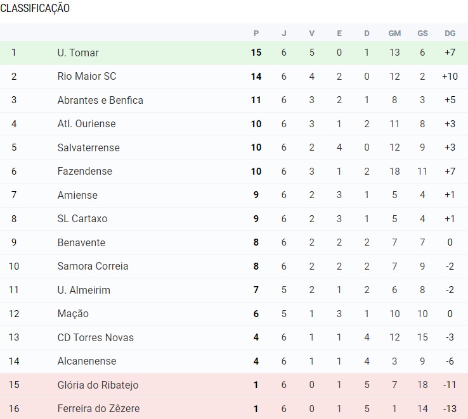Screen dimensions: 468x419
Task: Click the Rio Maior SC team name
Action: click(87, 77)
